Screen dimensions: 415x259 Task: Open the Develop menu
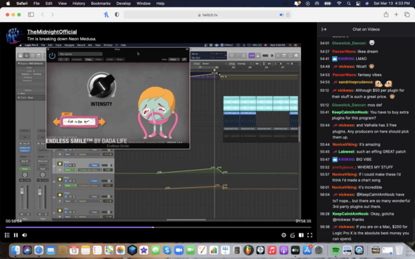pos(123,3)
